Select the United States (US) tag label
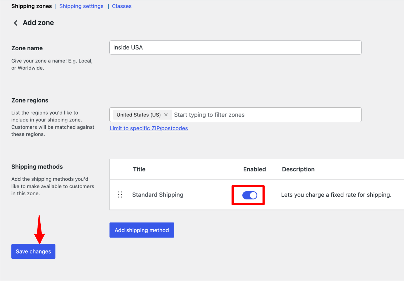This screenshot has width=404, height=281. pos(138,115)
